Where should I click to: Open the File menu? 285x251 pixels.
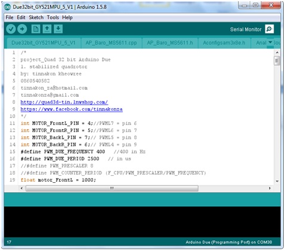[10, 17]
